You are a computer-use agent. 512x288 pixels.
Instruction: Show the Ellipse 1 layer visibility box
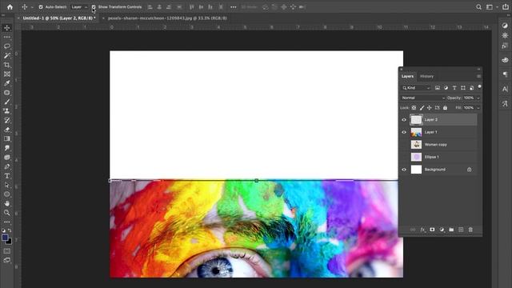(404, 157)
